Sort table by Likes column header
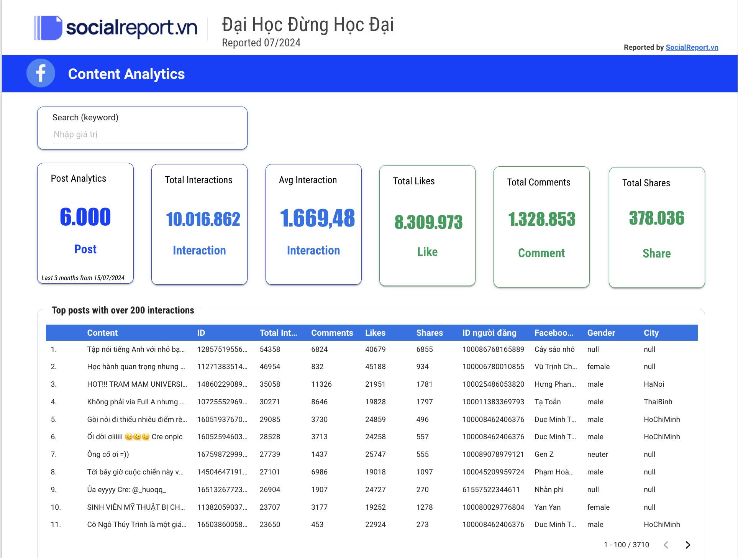738x558 pixels. 375,333
